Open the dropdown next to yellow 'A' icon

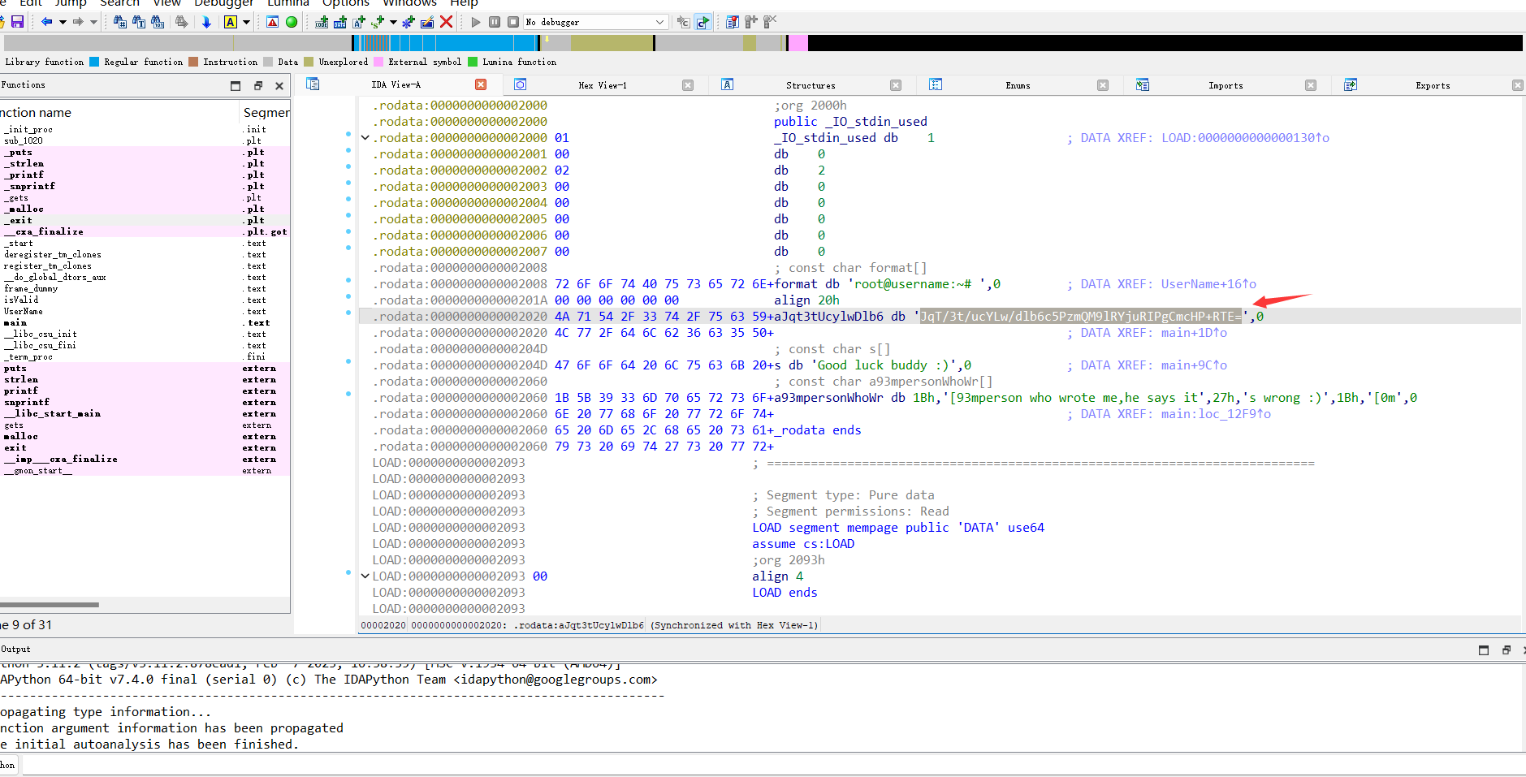coord(246,22)
